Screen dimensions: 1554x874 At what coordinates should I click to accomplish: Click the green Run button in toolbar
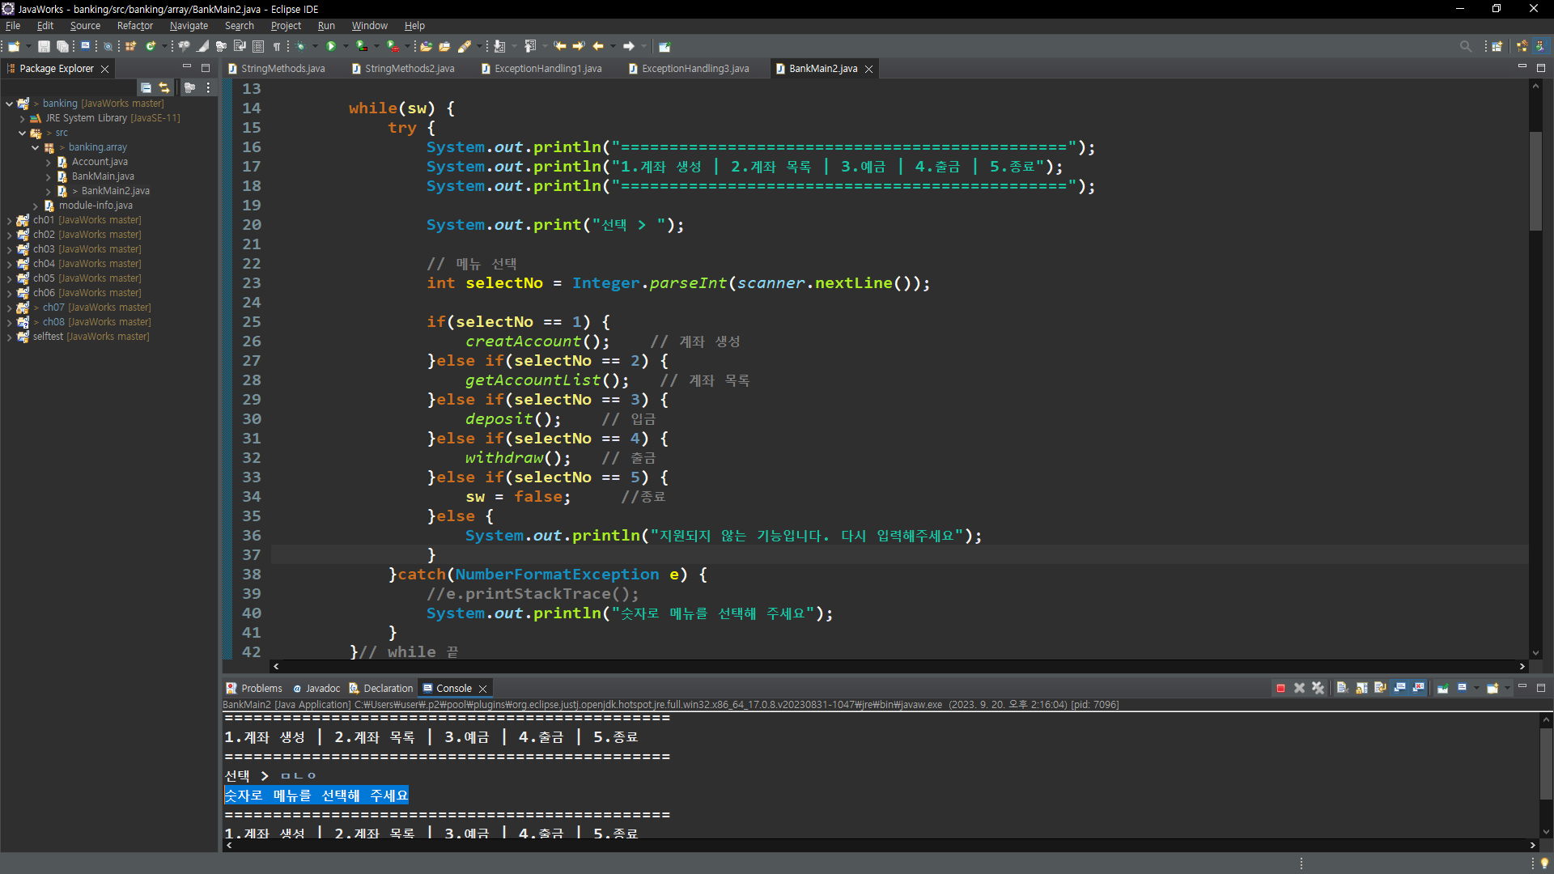pos(331,46)
